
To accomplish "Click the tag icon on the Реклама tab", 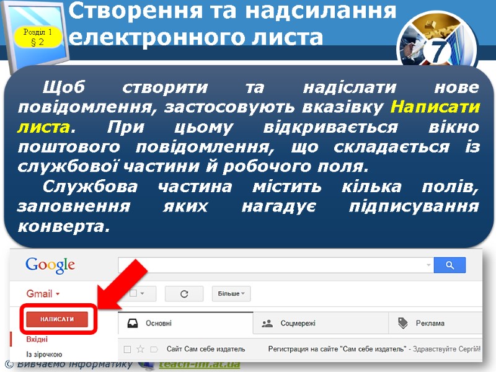I will click(404, 321).
